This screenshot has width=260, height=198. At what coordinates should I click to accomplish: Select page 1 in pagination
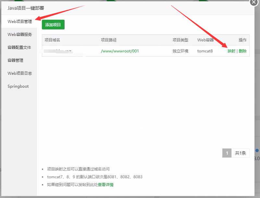tap(227, 153)
